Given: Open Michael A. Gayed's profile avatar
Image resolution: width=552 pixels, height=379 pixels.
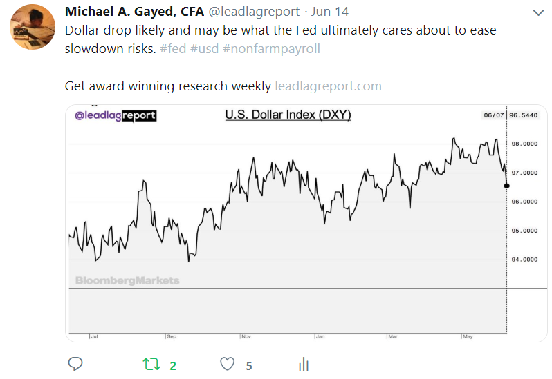Looking at the screenshot, I should pyautogui.click(x=33, y=26).
